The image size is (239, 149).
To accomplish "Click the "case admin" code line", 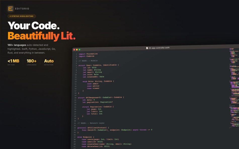I will point(93,84).
